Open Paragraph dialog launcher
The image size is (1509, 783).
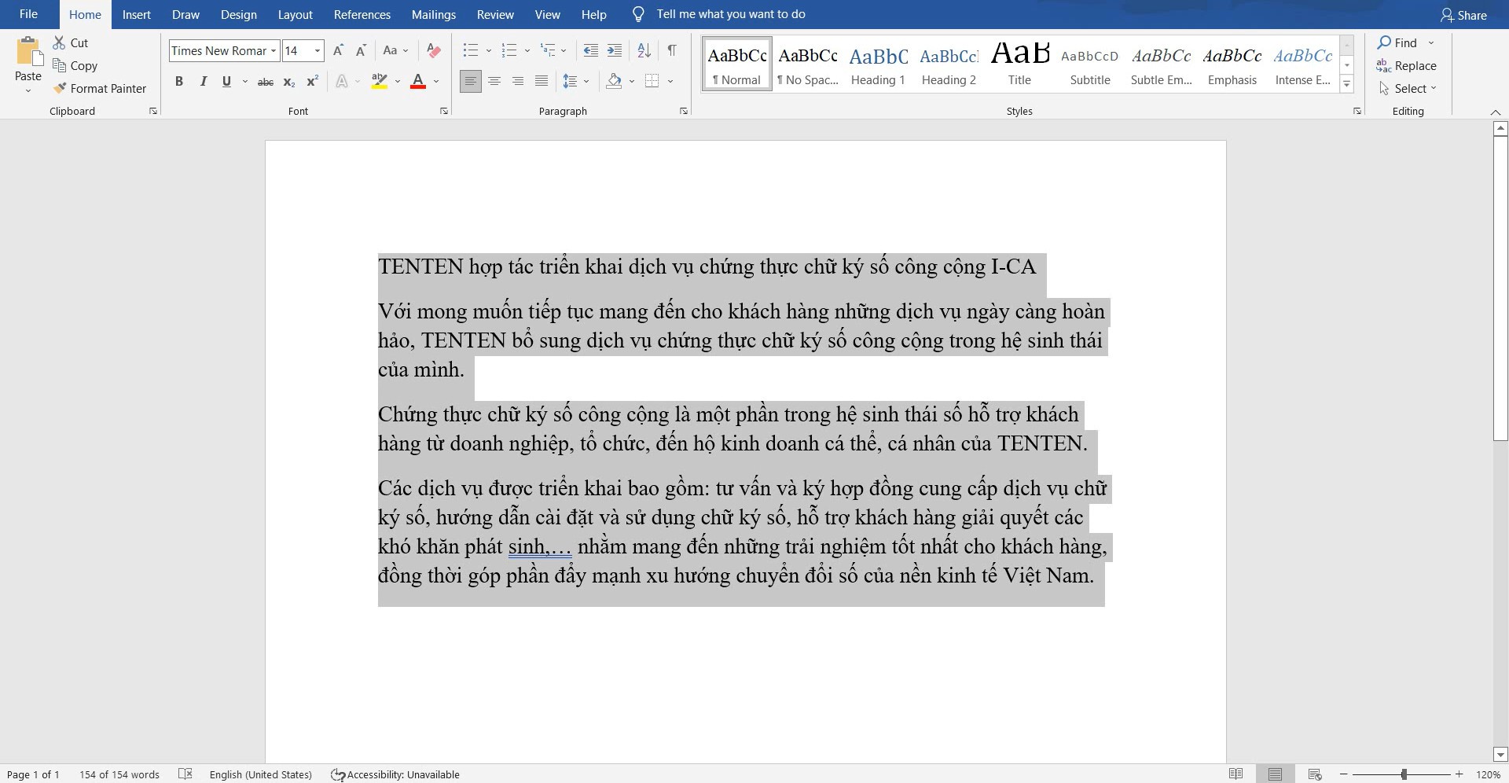pos(684,112)
